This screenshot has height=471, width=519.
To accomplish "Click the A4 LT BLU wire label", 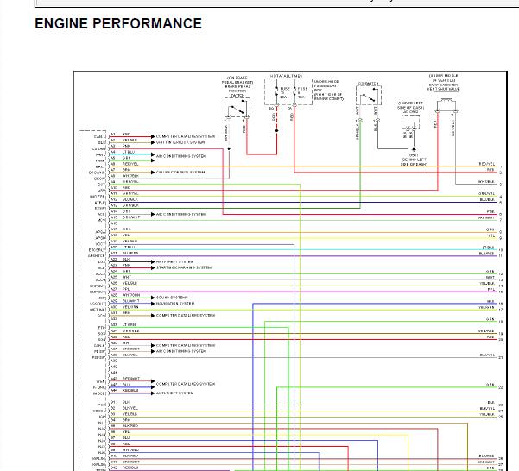I will [x=129, y=152].
